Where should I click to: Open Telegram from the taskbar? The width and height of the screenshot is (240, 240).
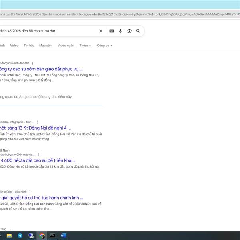pos(20,236)
